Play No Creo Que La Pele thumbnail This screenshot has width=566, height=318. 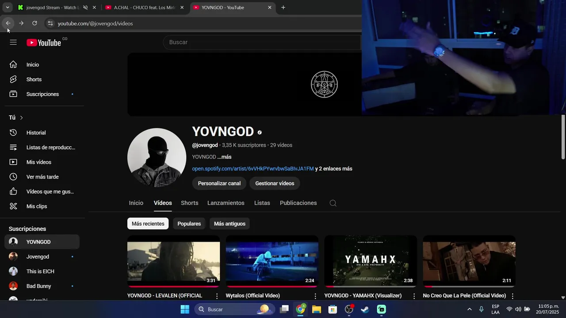[x=469, y=261]
